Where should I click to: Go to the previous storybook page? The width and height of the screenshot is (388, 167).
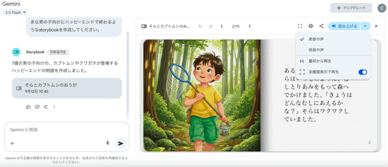point(222,26)
